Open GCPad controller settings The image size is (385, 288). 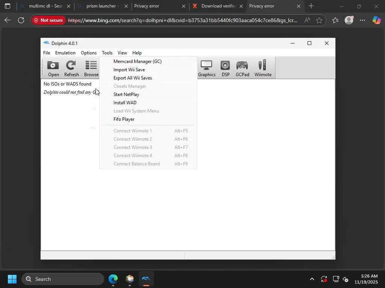pos(242,68)
